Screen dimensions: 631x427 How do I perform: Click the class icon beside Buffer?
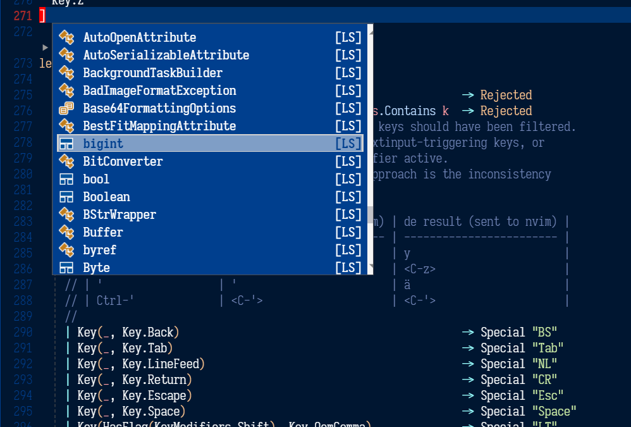tap(66, 232)
